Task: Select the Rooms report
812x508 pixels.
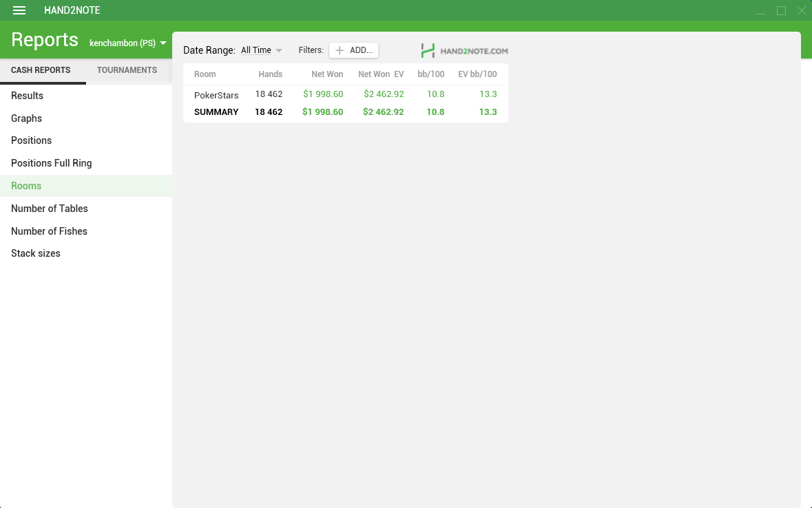Action: [86, 186]
